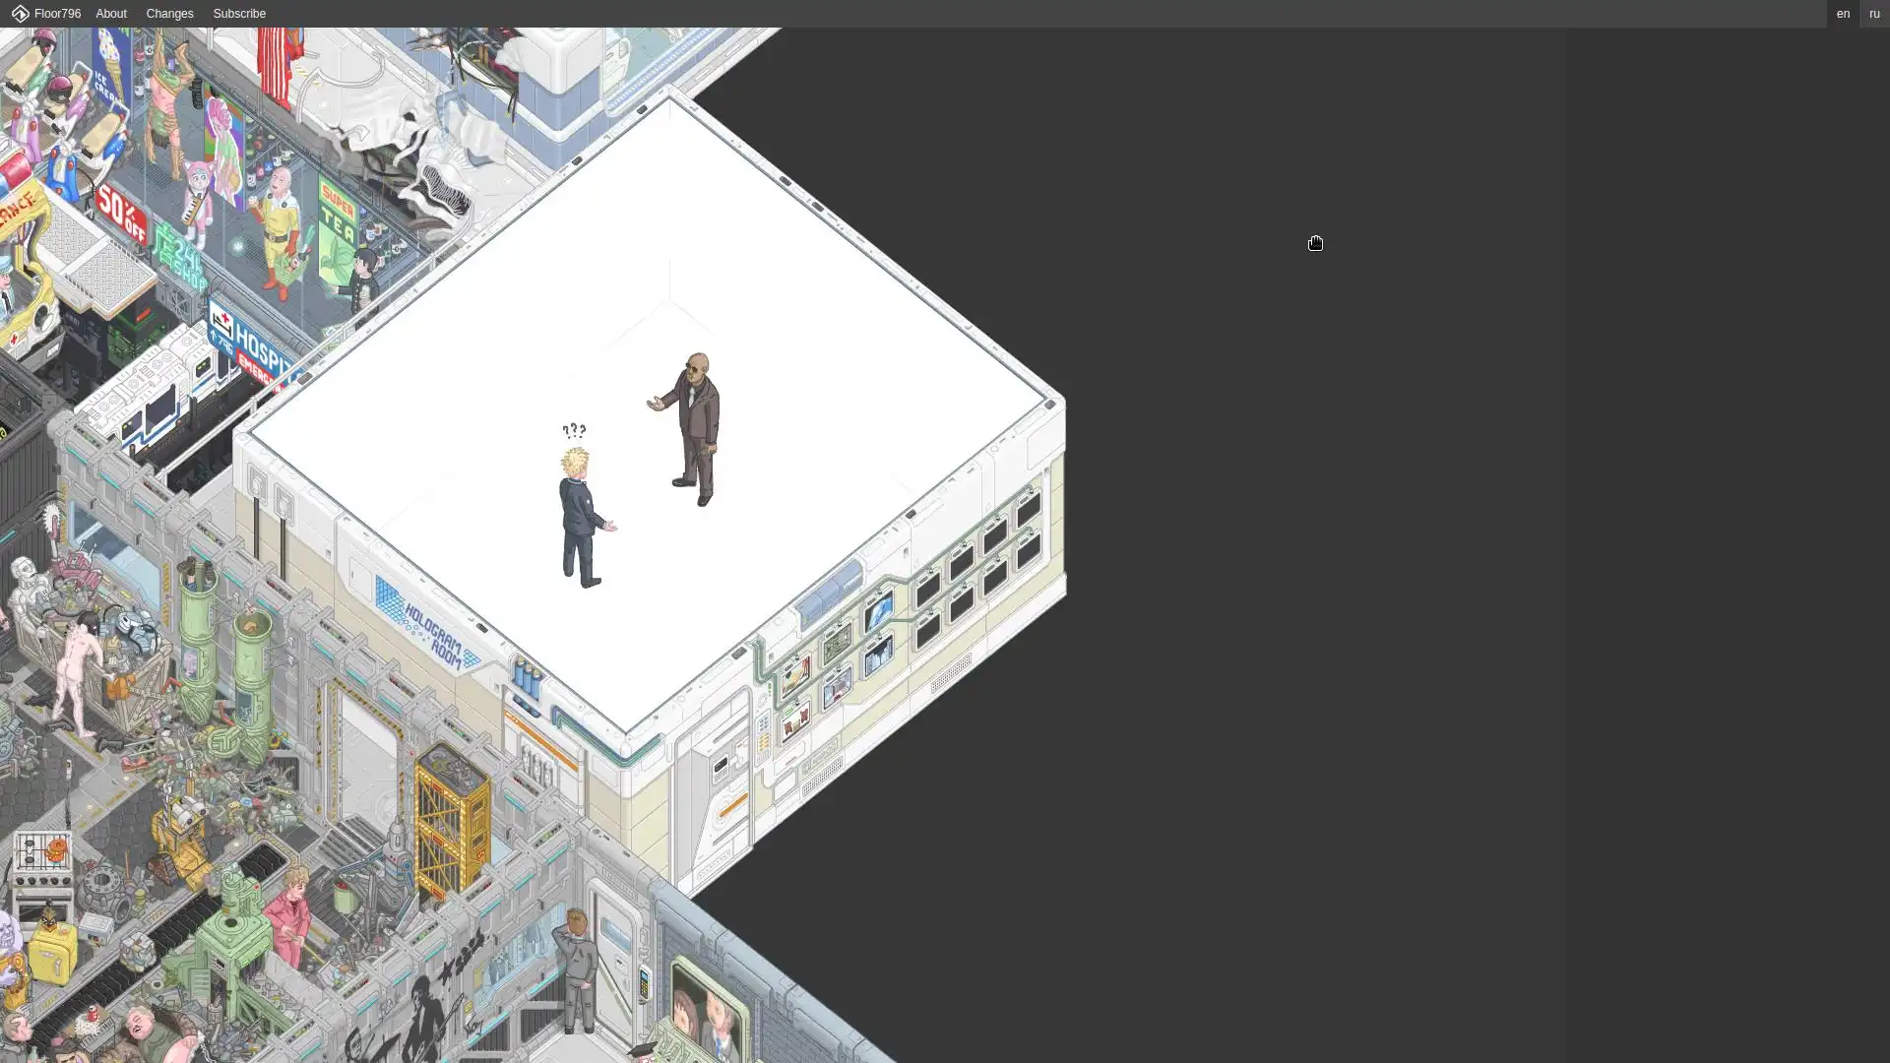This screenshot has height=1063, width=1890.
Task: Click the 50% OFF sale sign
Action: click(x=122, y=215)
